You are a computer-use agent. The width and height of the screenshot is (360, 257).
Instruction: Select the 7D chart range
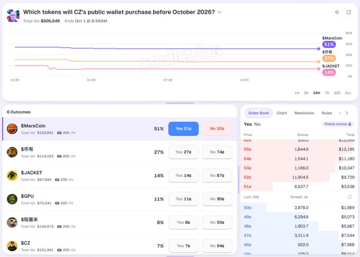point(327,93)
